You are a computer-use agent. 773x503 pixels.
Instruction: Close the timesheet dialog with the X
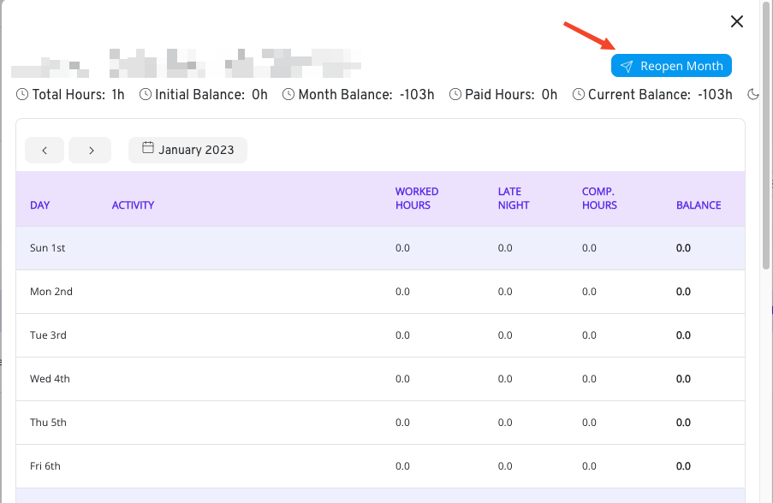click(x=736, y=21)
